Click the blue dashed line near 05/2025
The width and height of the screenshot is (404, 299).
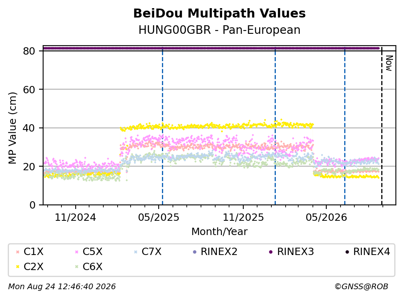click(x=163, y=125)
